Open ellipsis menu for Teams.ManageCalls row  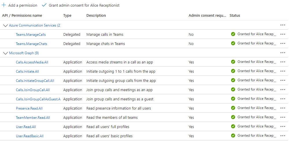click(x=282, y=34)
